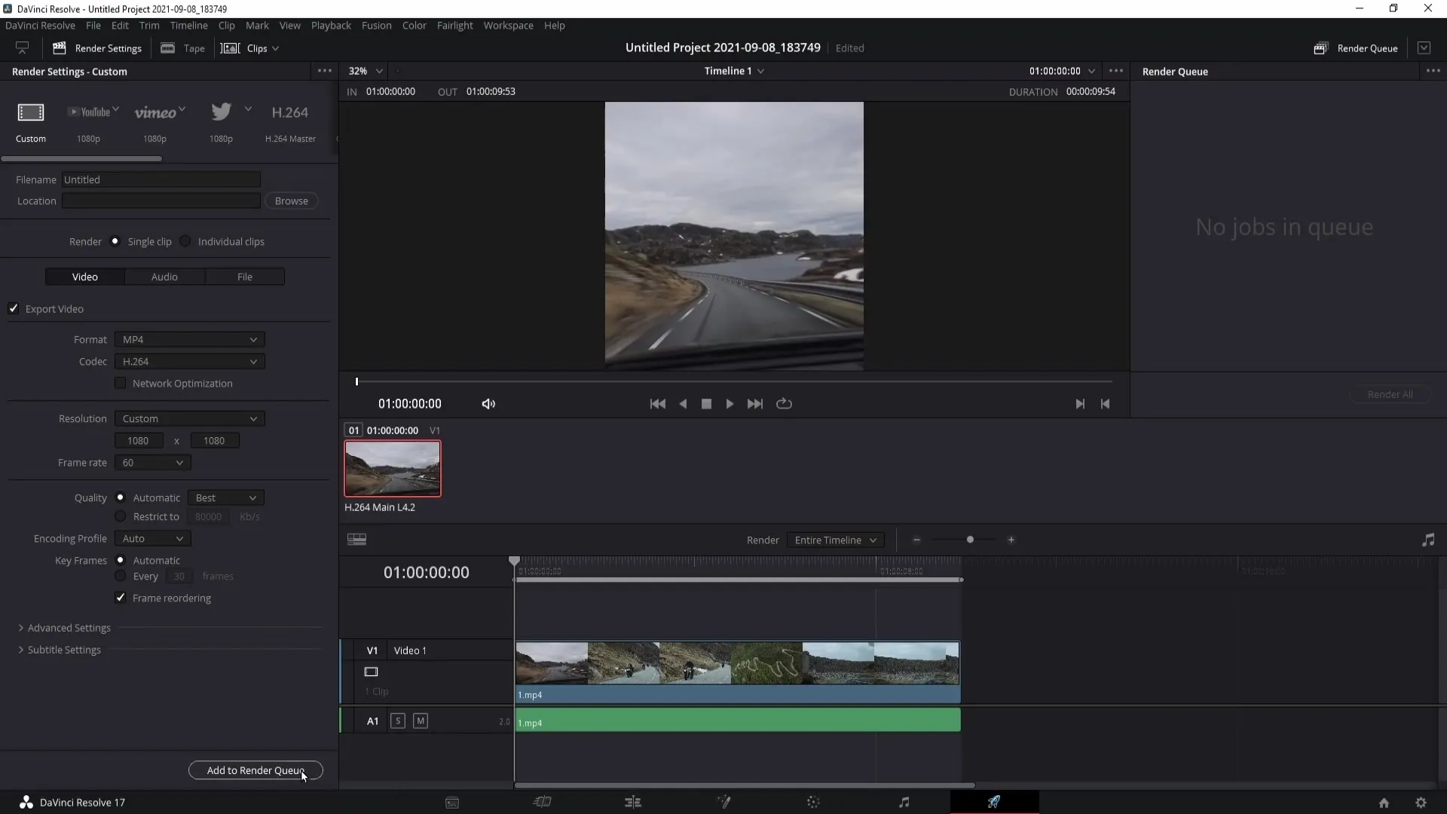Image resolution: width=1447 pixels, height=814 pixels.
Task: Open the Color page icon
Action: [x=813, y=802]
